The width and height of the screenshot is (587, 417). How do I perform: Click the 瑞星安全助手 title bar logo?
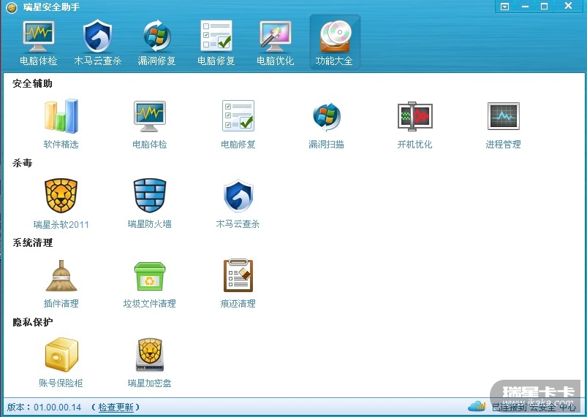pyautogui.click(x=12, y=7)
